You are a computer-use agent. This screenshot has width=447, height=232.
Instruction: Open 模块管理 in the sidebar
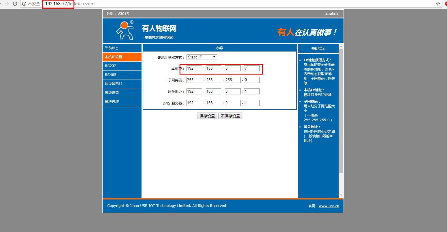(122, 102)
